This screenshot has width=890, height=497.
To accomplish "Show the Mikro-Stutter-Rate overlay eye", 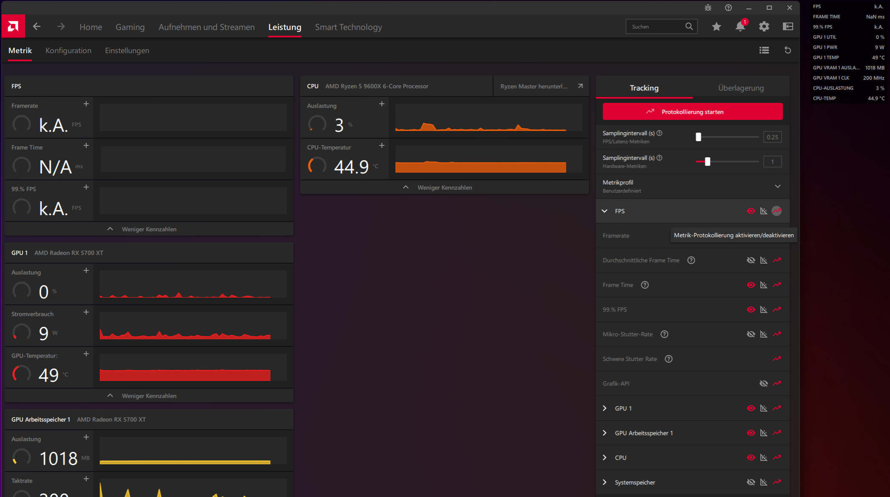I will pyautogui.click(x=751, y=334).
